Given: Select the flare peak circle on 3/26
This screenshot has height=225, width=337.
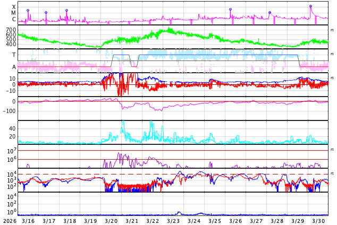Looking at the screenshot, I should [230, 9].
